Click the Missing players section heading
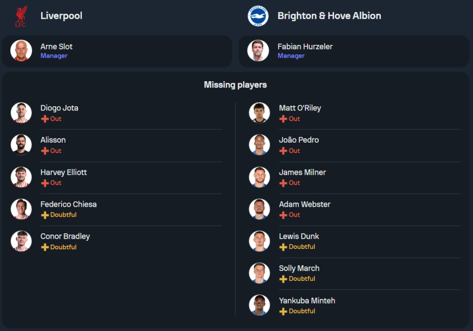This screenshot has width=473, height=331. click(x=235, y=85)
